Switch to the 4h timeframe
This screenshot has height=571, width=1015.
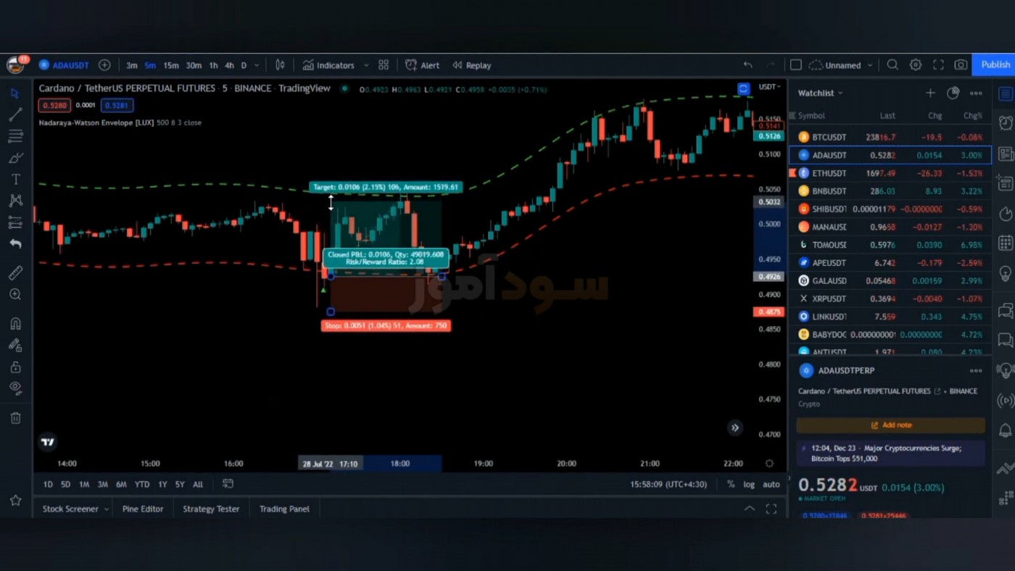pyautogui.click(x=229, y=65)
